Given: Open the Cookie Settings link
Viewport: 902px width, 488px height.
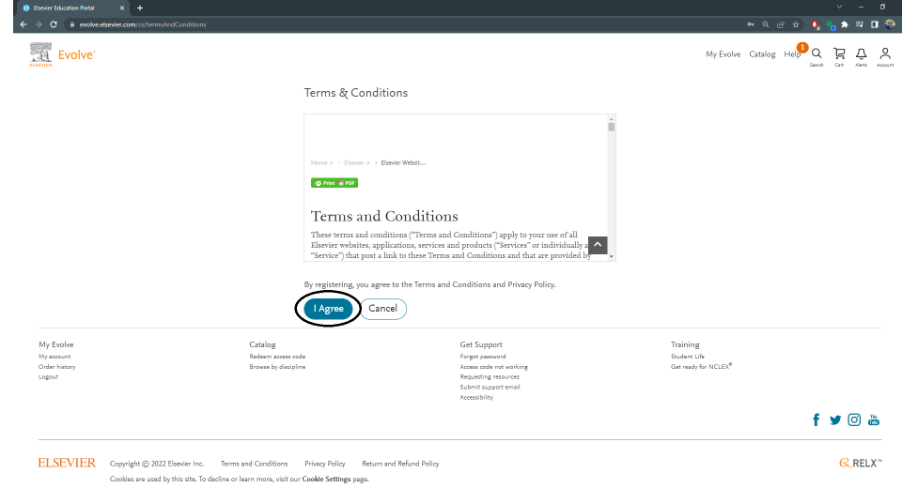Looking at the screenshot, I should click(x=326, y=479).
